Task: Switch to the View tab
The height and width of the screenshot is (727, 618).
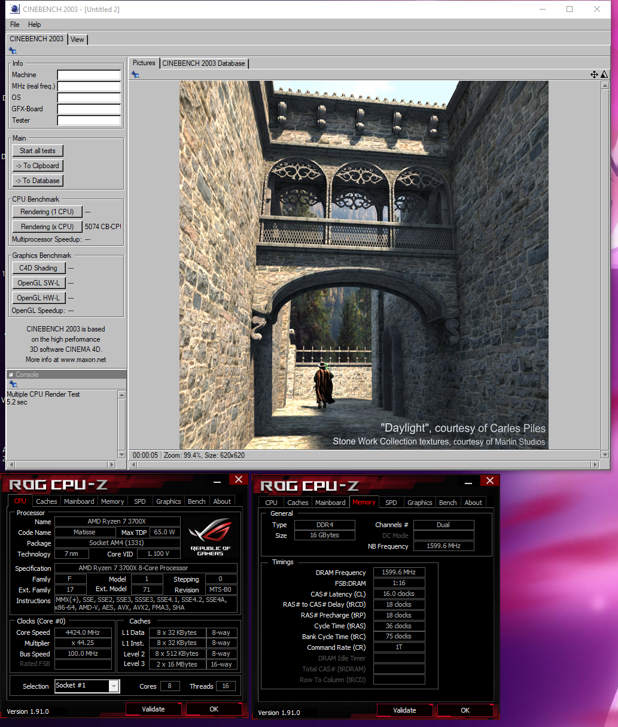Action: coord(78,39)
